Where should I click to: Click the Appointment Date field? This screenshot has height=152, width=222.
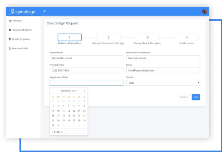click(x=86, y=83)
